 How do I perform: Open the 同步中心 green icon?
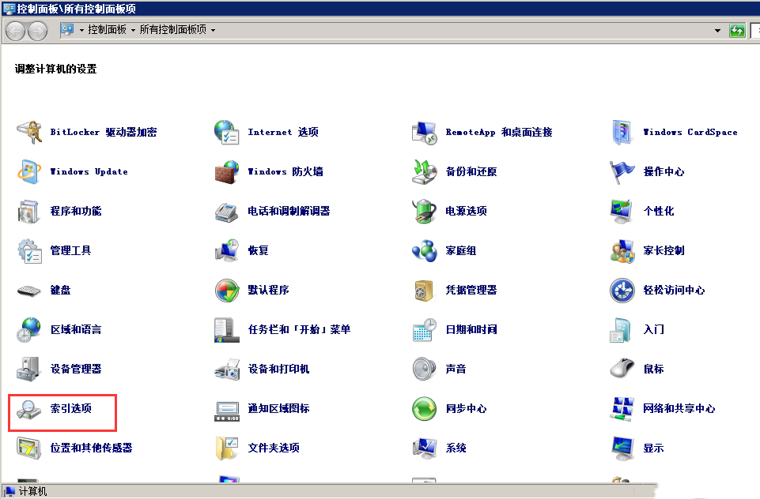(425, 409)
